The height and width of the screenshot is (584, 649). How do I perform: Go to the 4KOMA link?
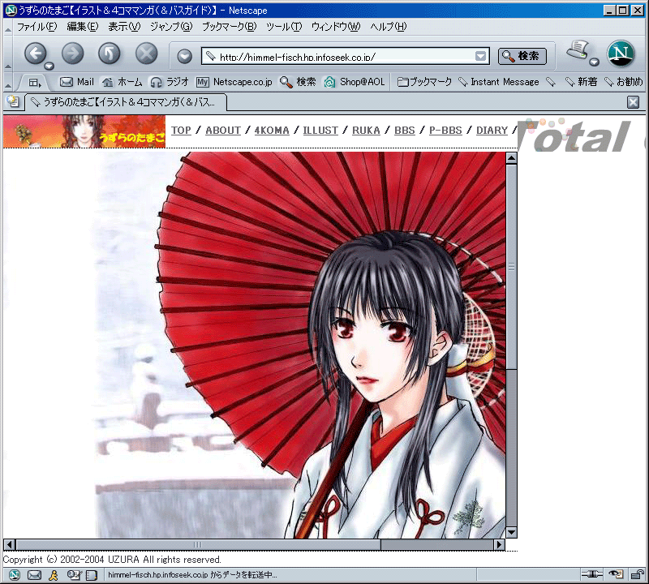(x=272, y=131)
